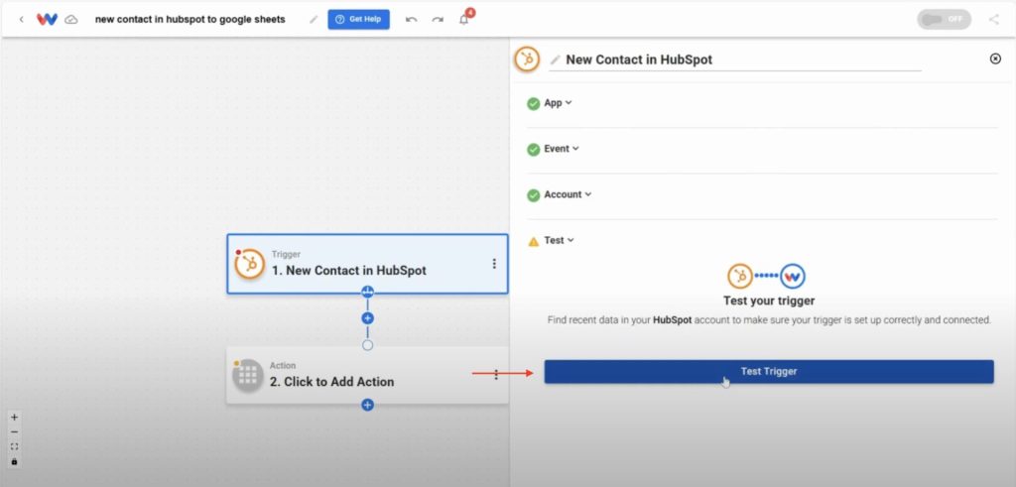This screenshot has height=487, width=1016.
Task: Open the three-dot menu on the action step
Action: [x=496, y=375]
